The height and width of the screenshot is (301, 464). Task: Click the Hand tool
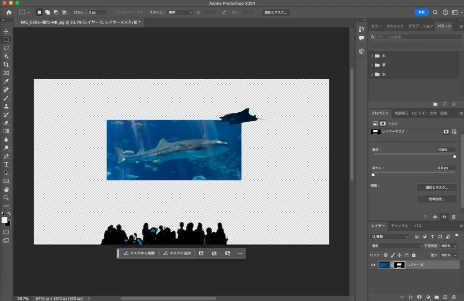tap(6, 189)
